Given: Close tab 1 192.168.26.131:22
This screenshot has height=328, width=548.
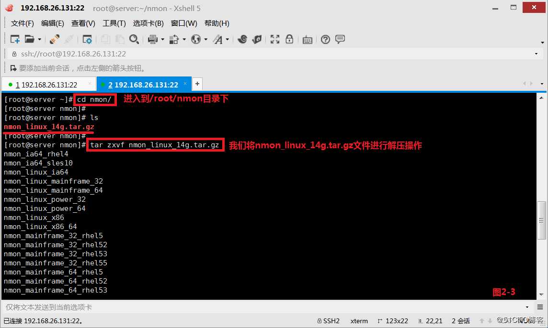Looking at the screenshot, I should (x=90, y=84).
